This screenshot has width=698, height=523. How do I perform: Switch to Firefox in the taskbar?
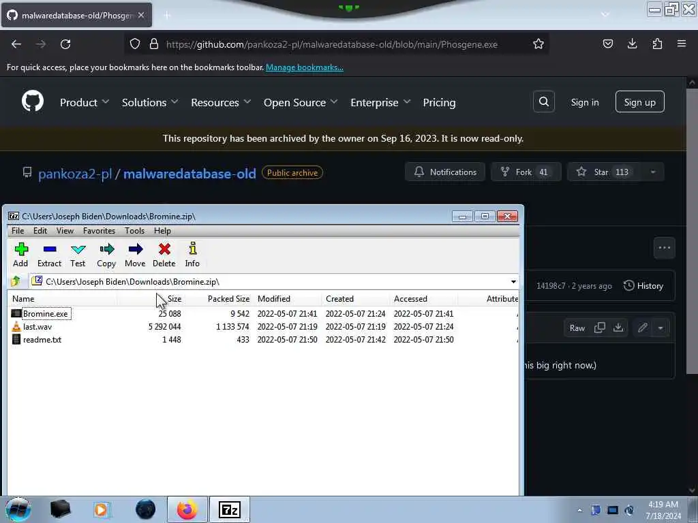[x=187, y=509]
